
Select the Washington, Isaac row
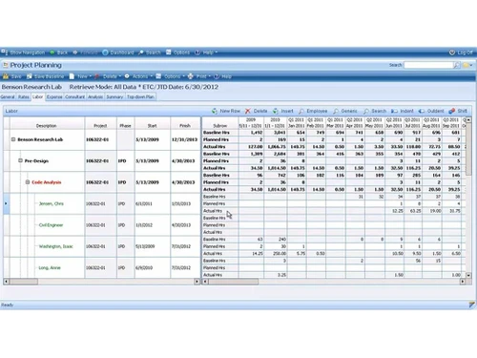point(55,246)
